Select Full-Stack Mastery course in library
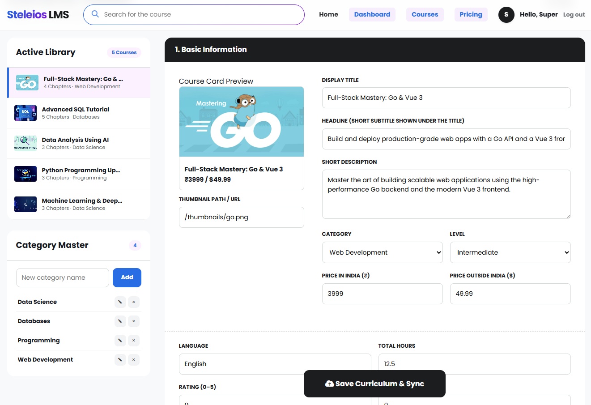Screen dimensions: 591x405 click(79, 83)
